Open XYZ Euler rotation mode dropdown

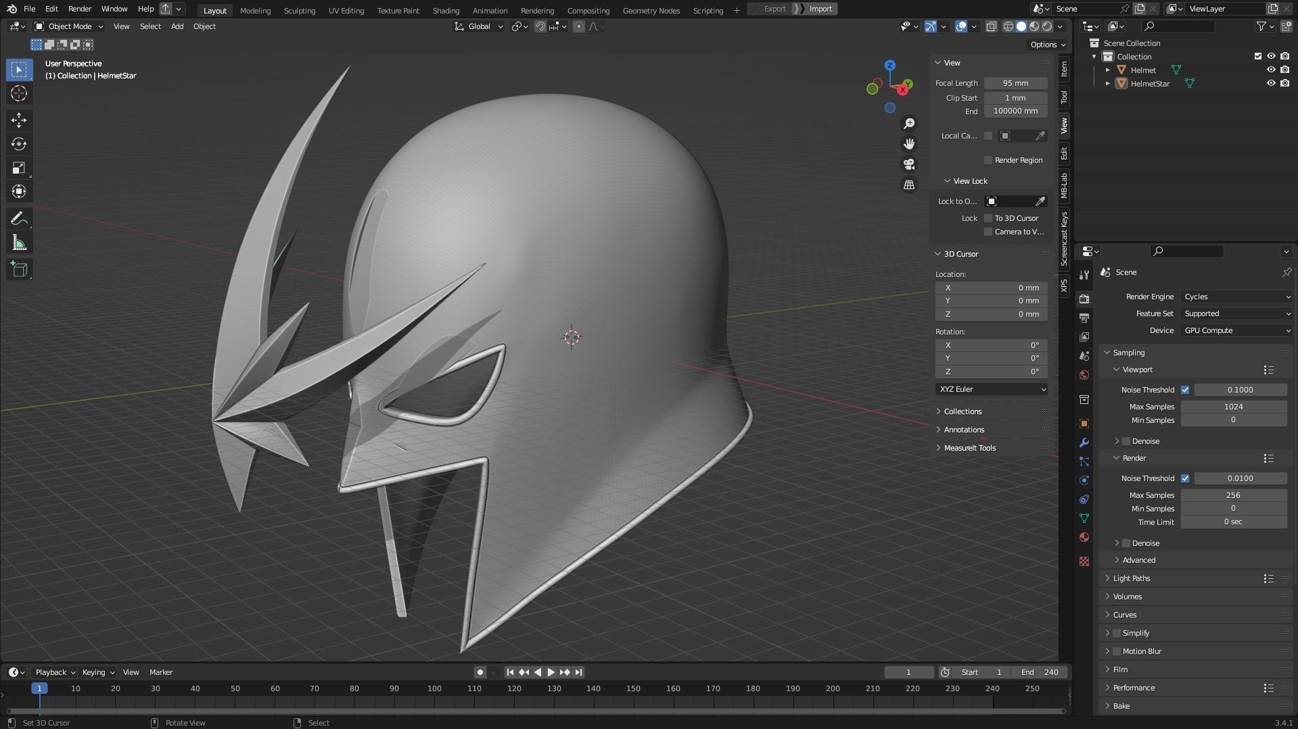point(992,389)
